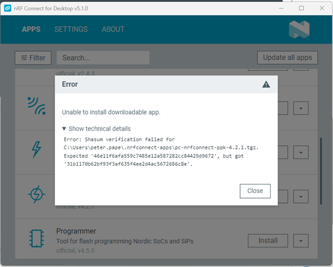Click the Nordic Semiconductor logo
The image size is (333, 267).
pyautogui.click(x=299, y=29)
